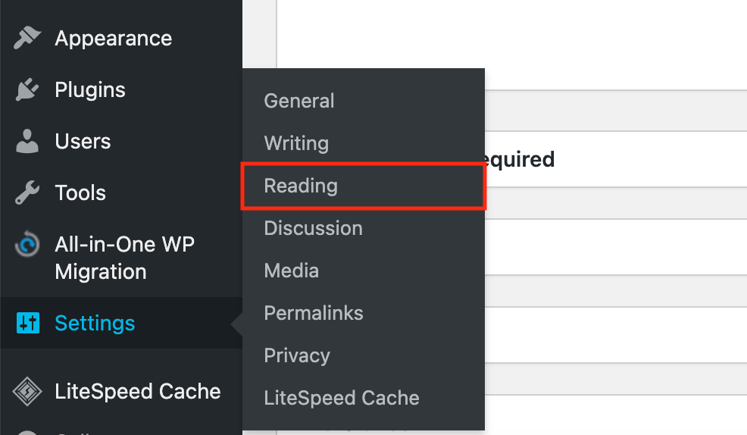Click the Settings sliders icon

pyautogui.click(x=28, y=324)
